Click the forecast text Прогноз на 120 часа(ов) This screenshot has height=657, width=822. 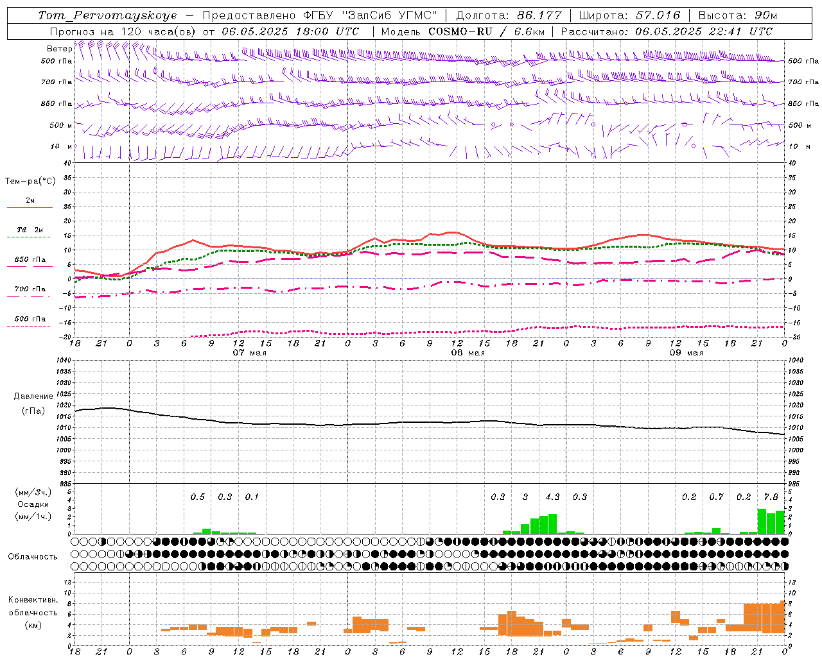click(x=123, y=31)
